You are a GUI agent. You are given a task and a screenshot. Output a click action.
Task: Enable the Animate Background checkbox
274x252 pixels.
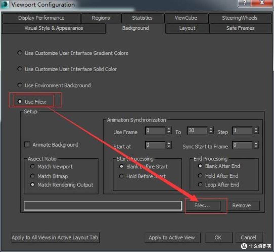pyautogui.click(x=27, y=144)
